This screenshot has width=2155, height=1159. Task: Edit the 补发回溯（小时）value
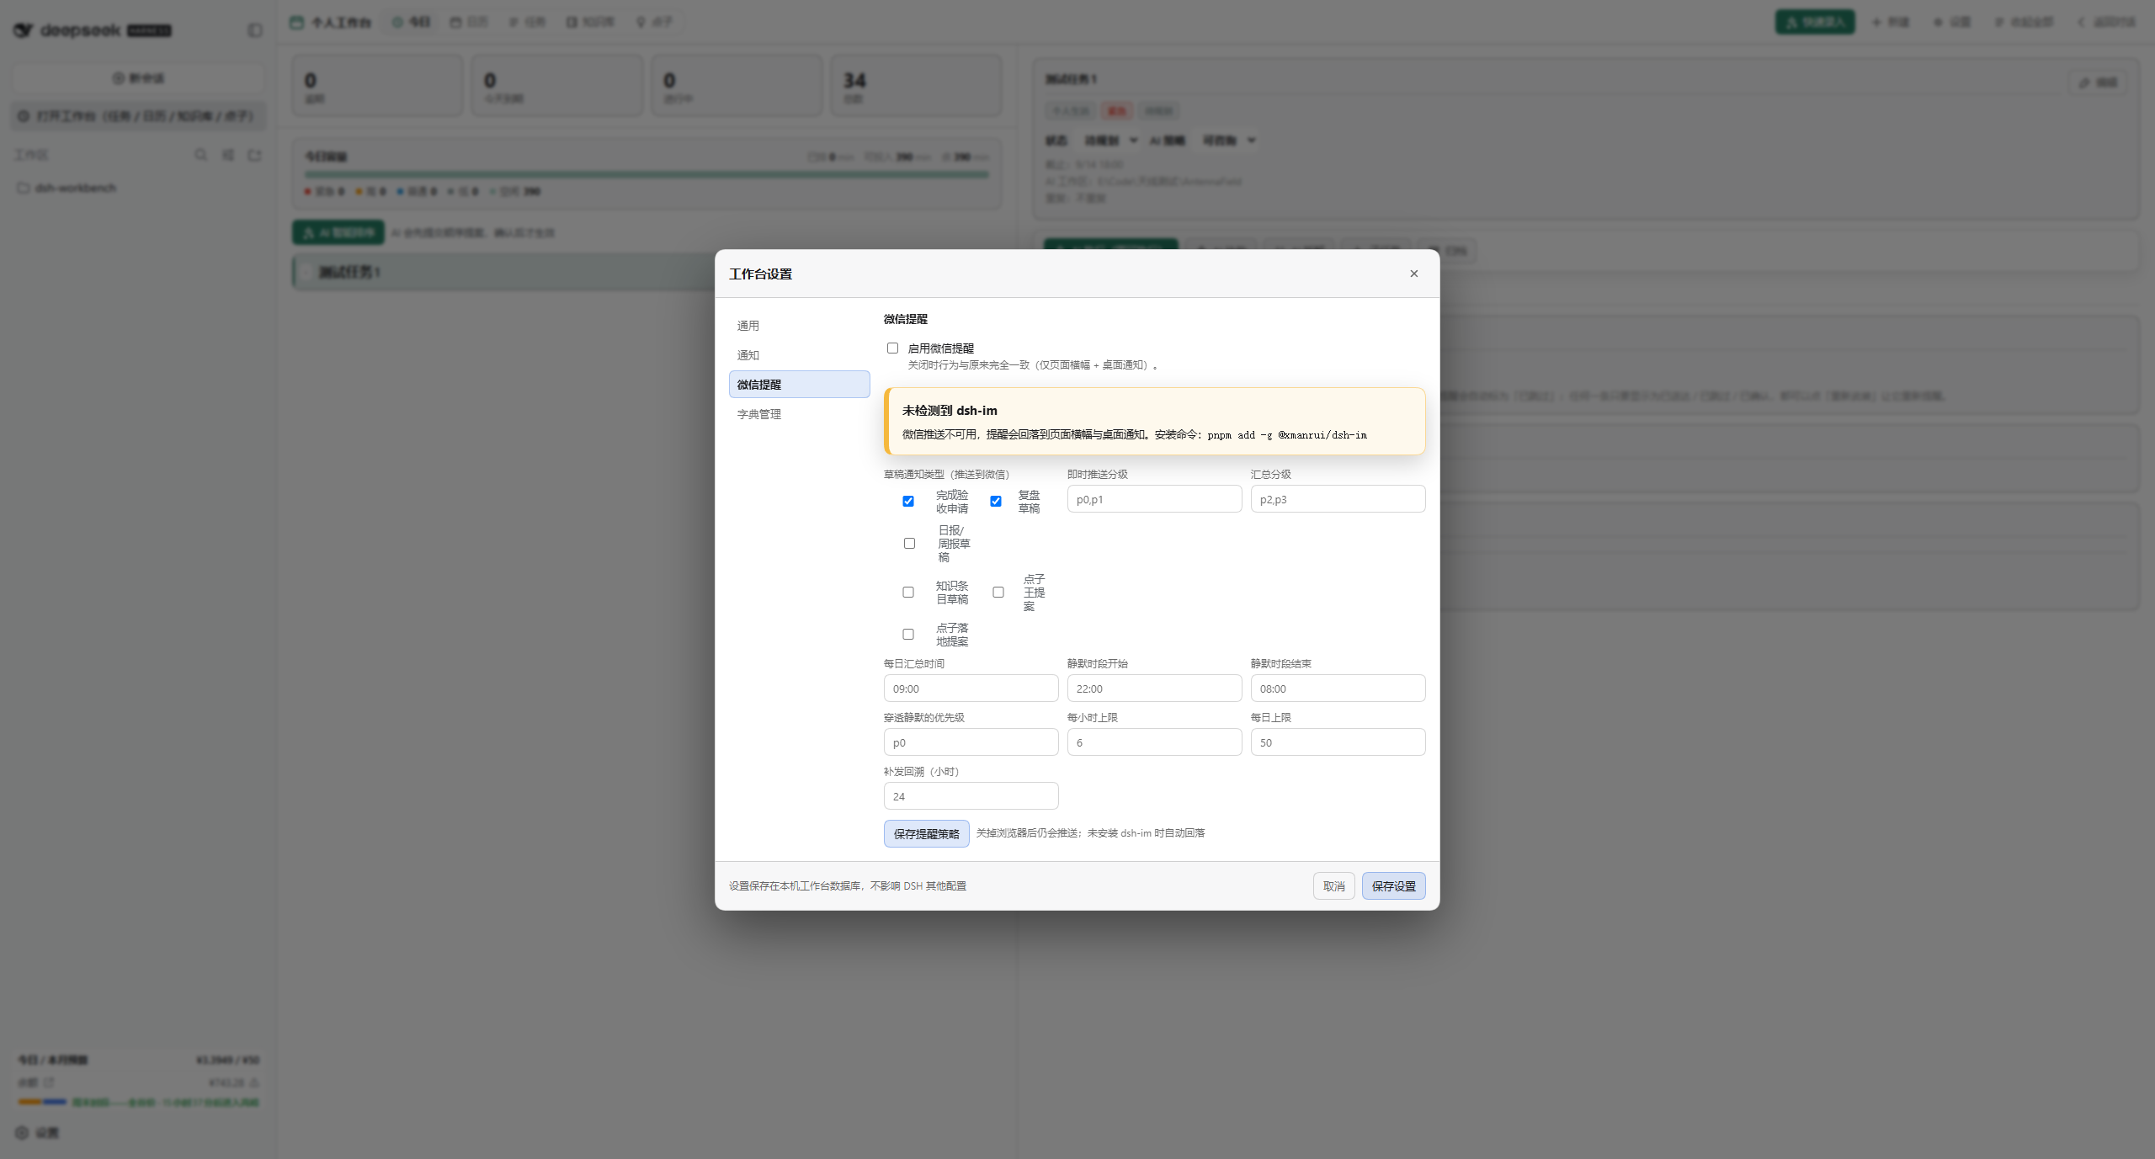[x=971, y=796]
